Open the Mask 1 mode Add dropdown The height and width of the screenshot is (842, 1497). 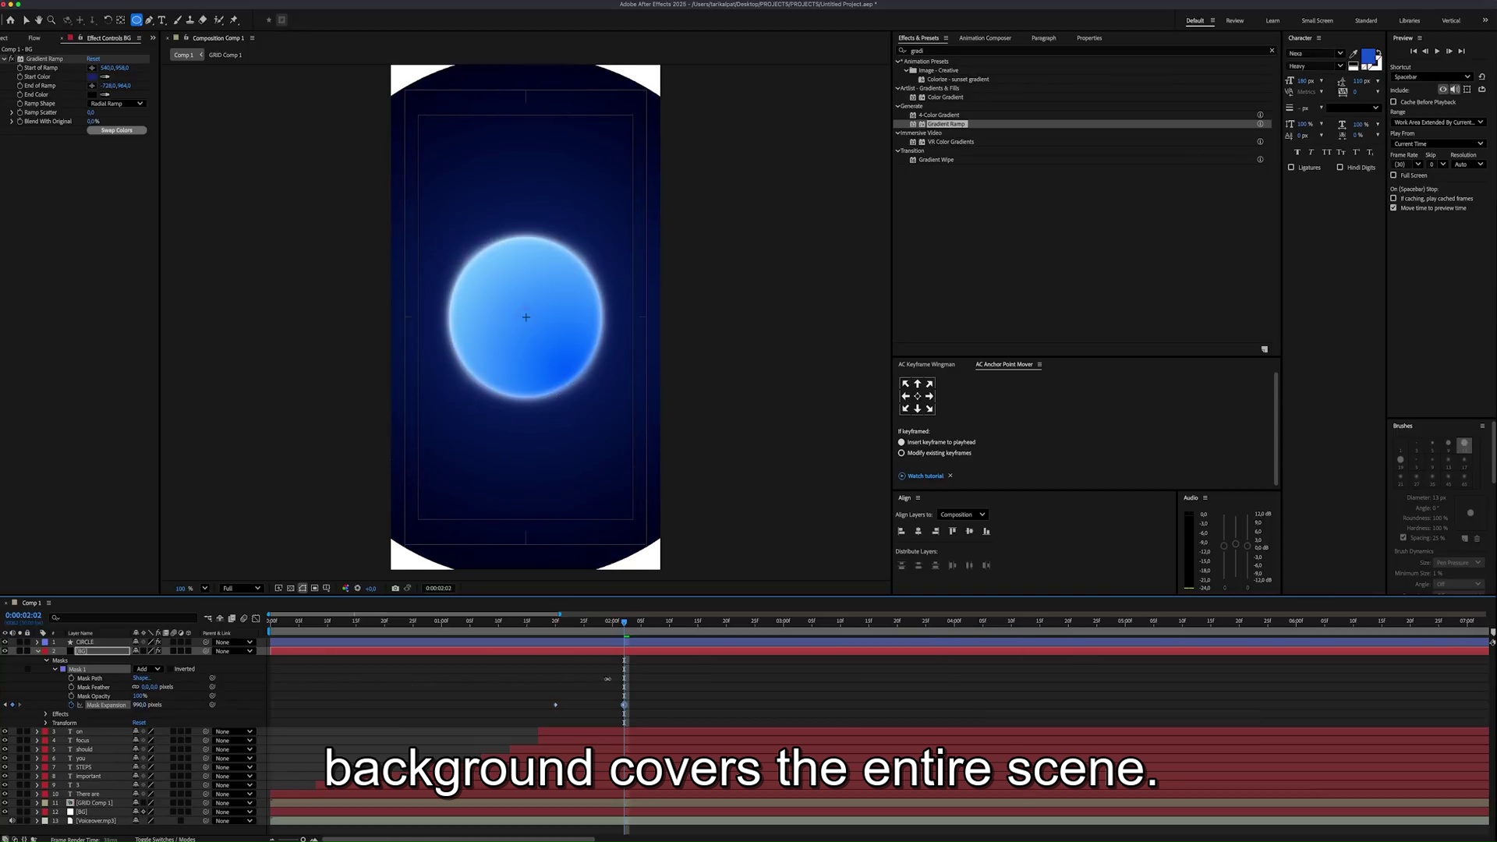tap(148, 669)
